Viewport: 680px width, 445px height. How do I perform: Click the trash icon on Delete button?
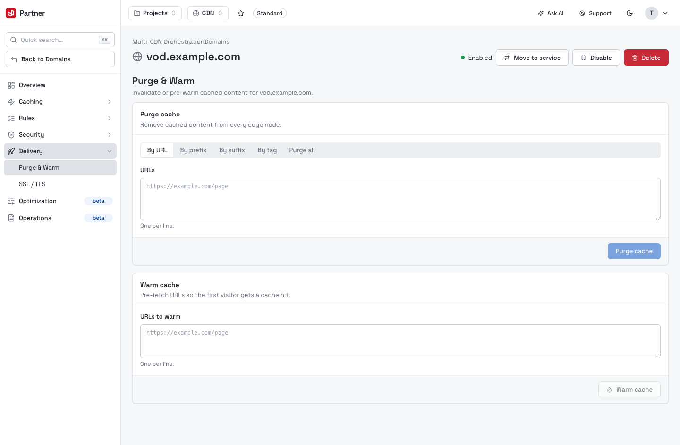[x=635, y=58]
